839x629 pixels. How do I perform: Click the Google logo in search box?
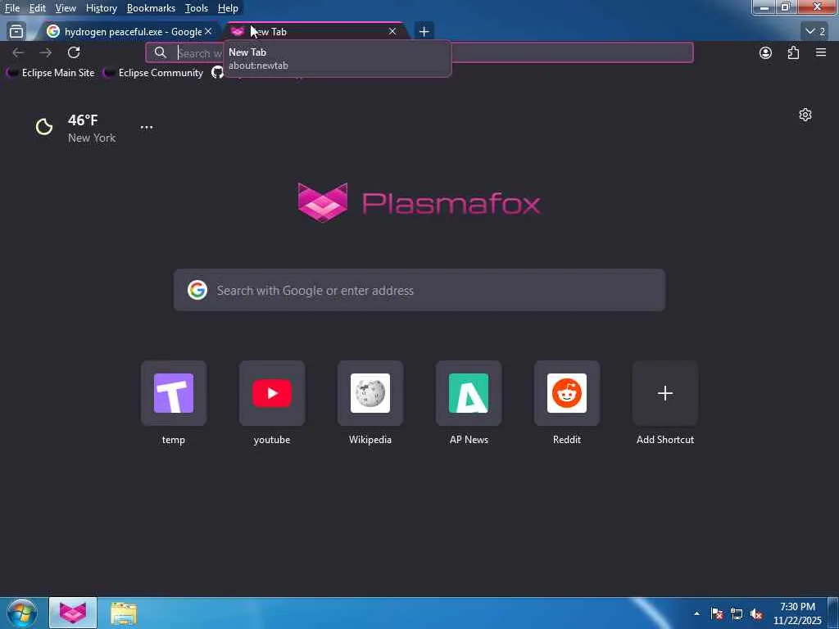197,290
